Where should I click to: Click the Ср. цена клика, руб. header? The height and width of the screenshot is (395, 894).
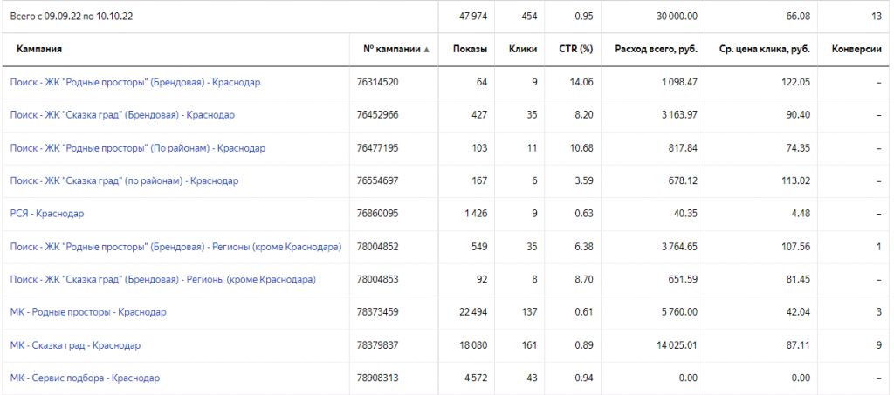(764, 50)
